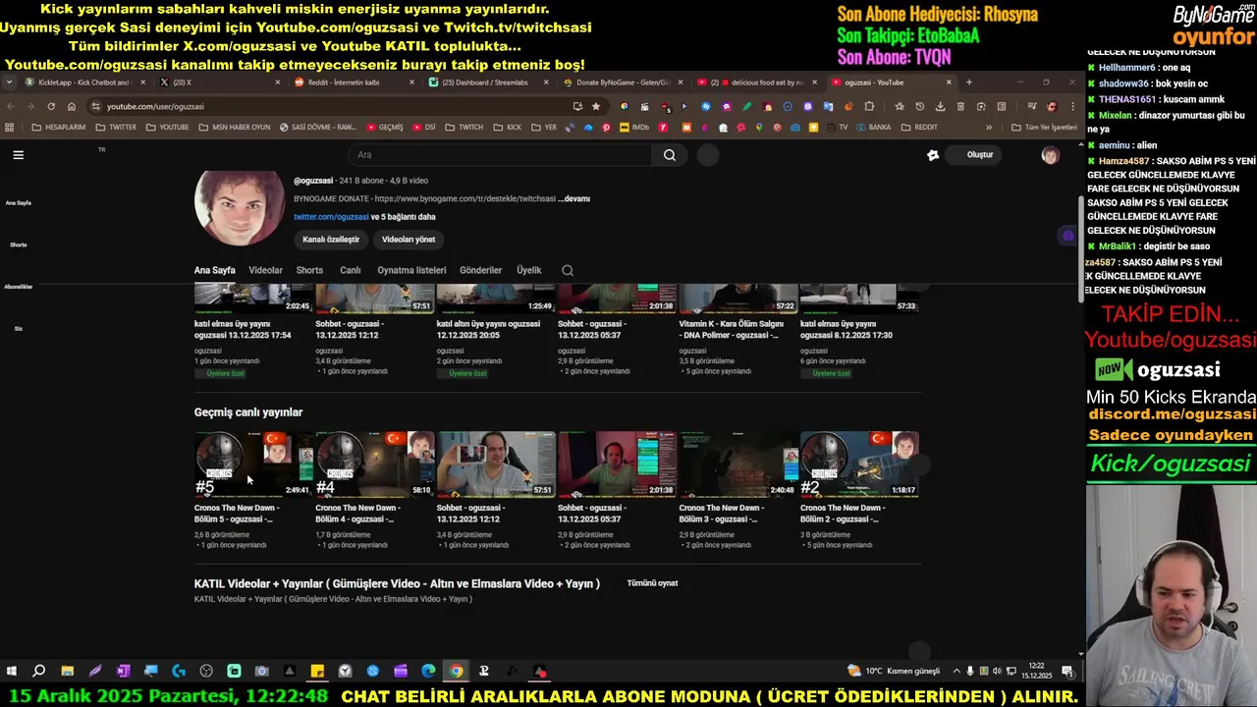
Task: Switch to the Canlı channel tab
Action: pos(350,270)
